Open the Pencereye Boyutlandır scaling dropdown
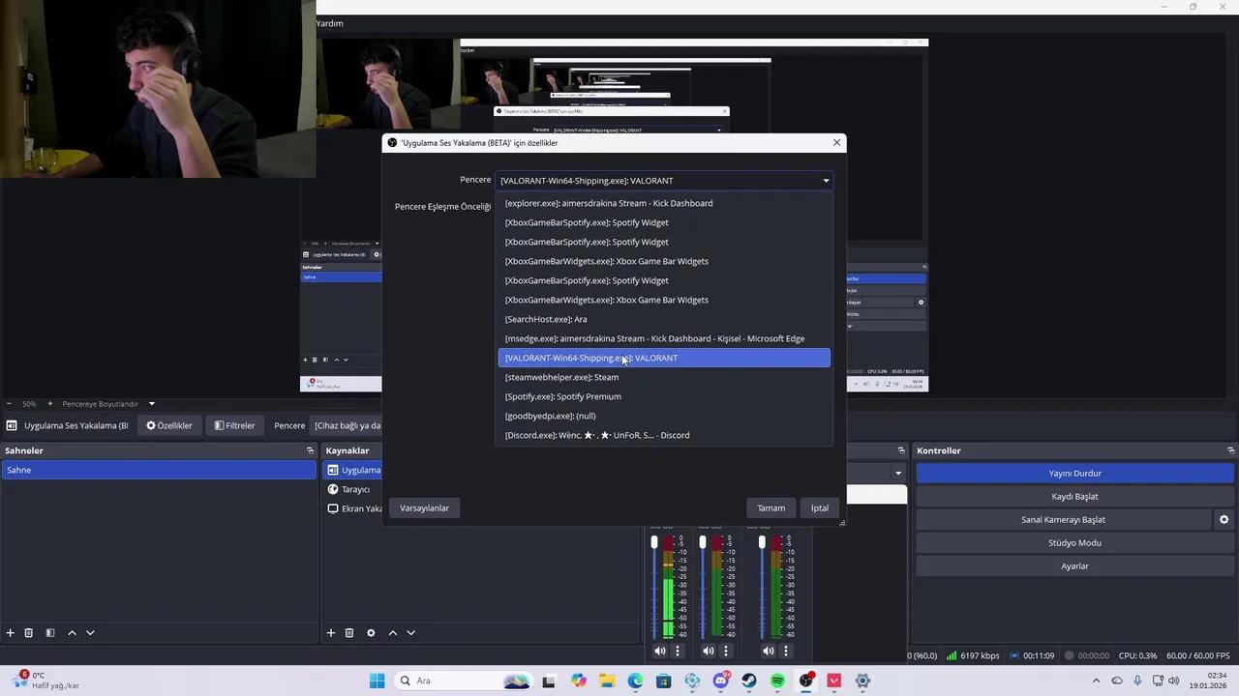The height and width of the screenshot is (696, 1239). pos(151,404)
